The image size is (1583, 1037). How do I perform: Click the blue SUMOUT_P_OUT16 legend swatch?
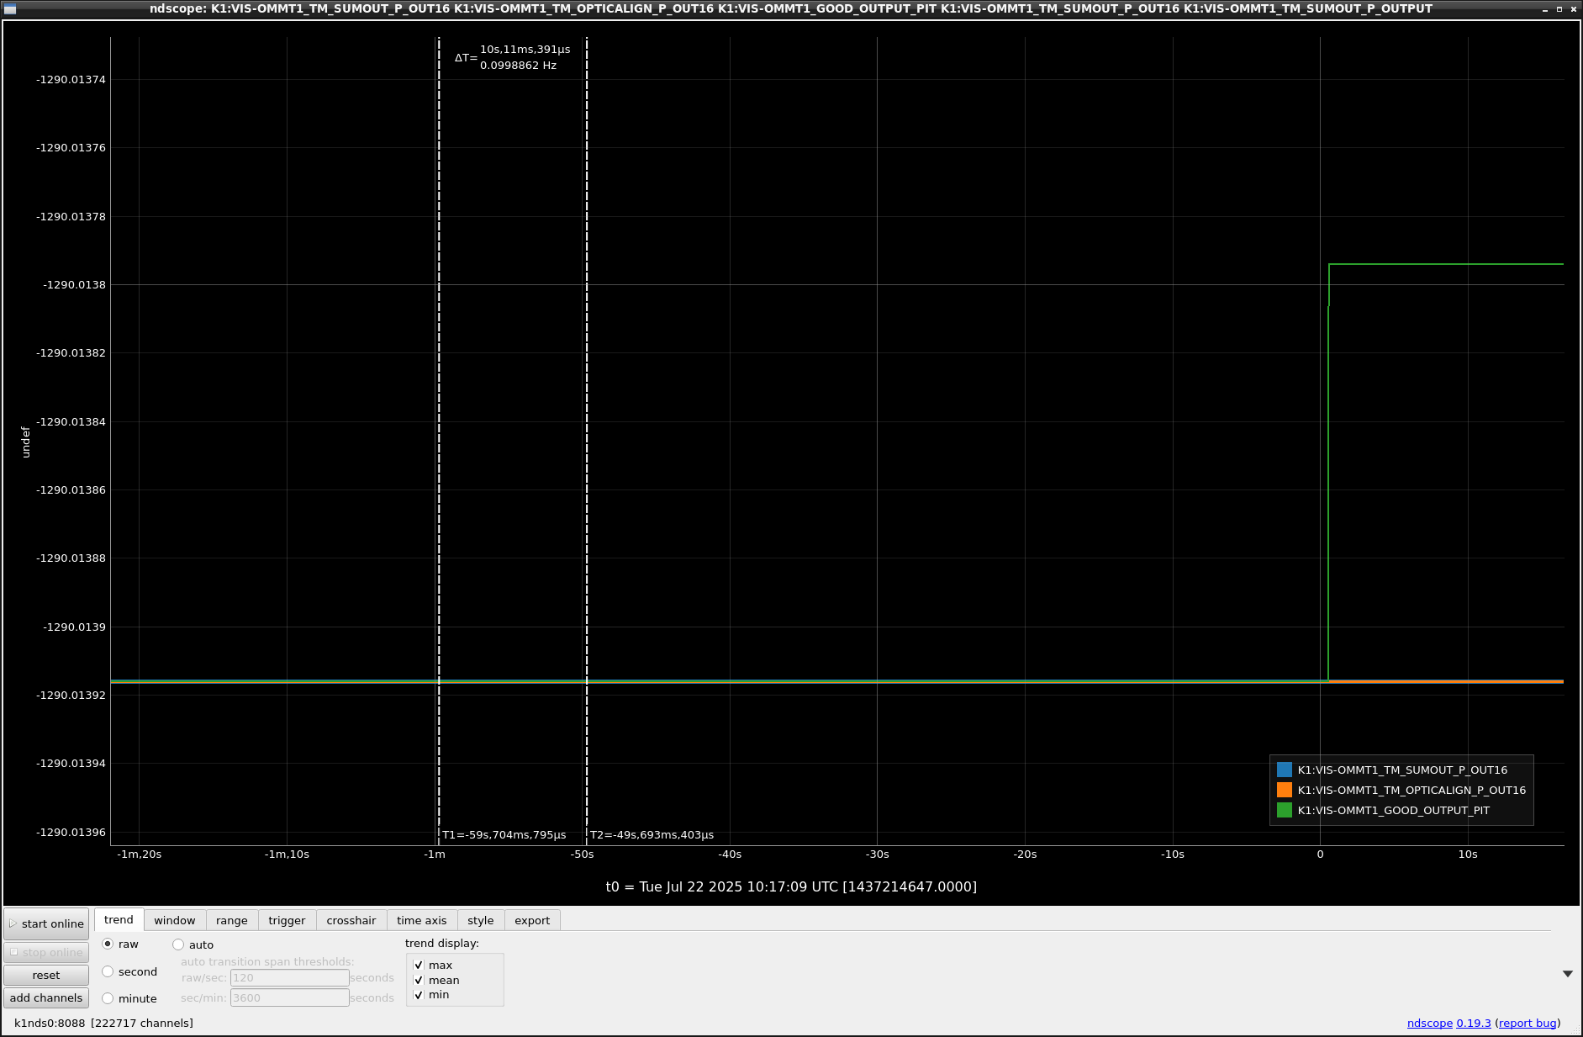(x=1284, y=770)
